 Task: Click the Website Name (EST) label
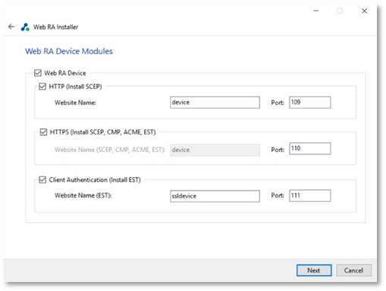[x=83, y=195]
